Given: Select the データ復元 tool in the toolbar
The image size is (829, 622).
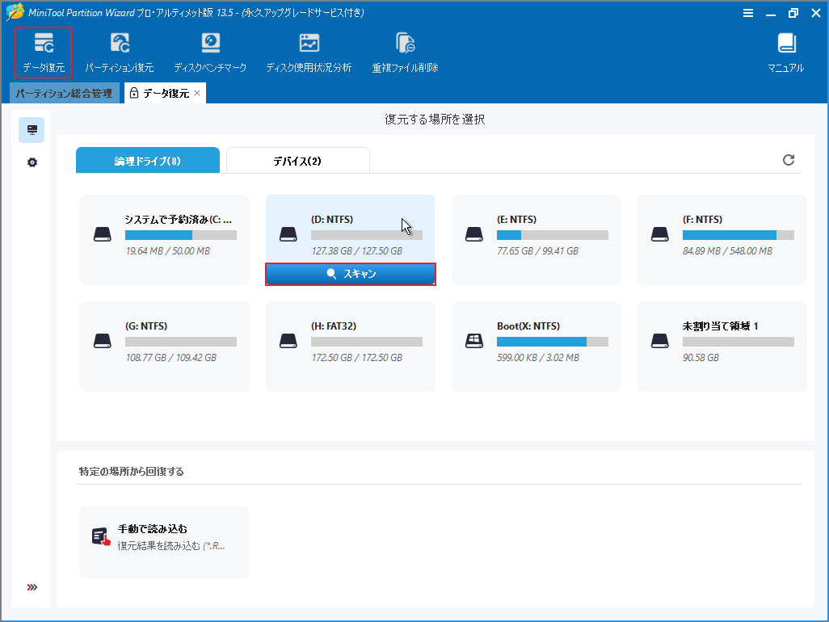Looking at the screenshot, I should point(43,50).
